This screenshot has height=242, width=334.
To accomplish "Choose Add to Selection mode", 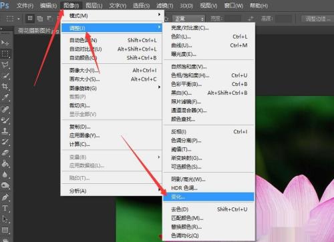I will tap(40, 19).
